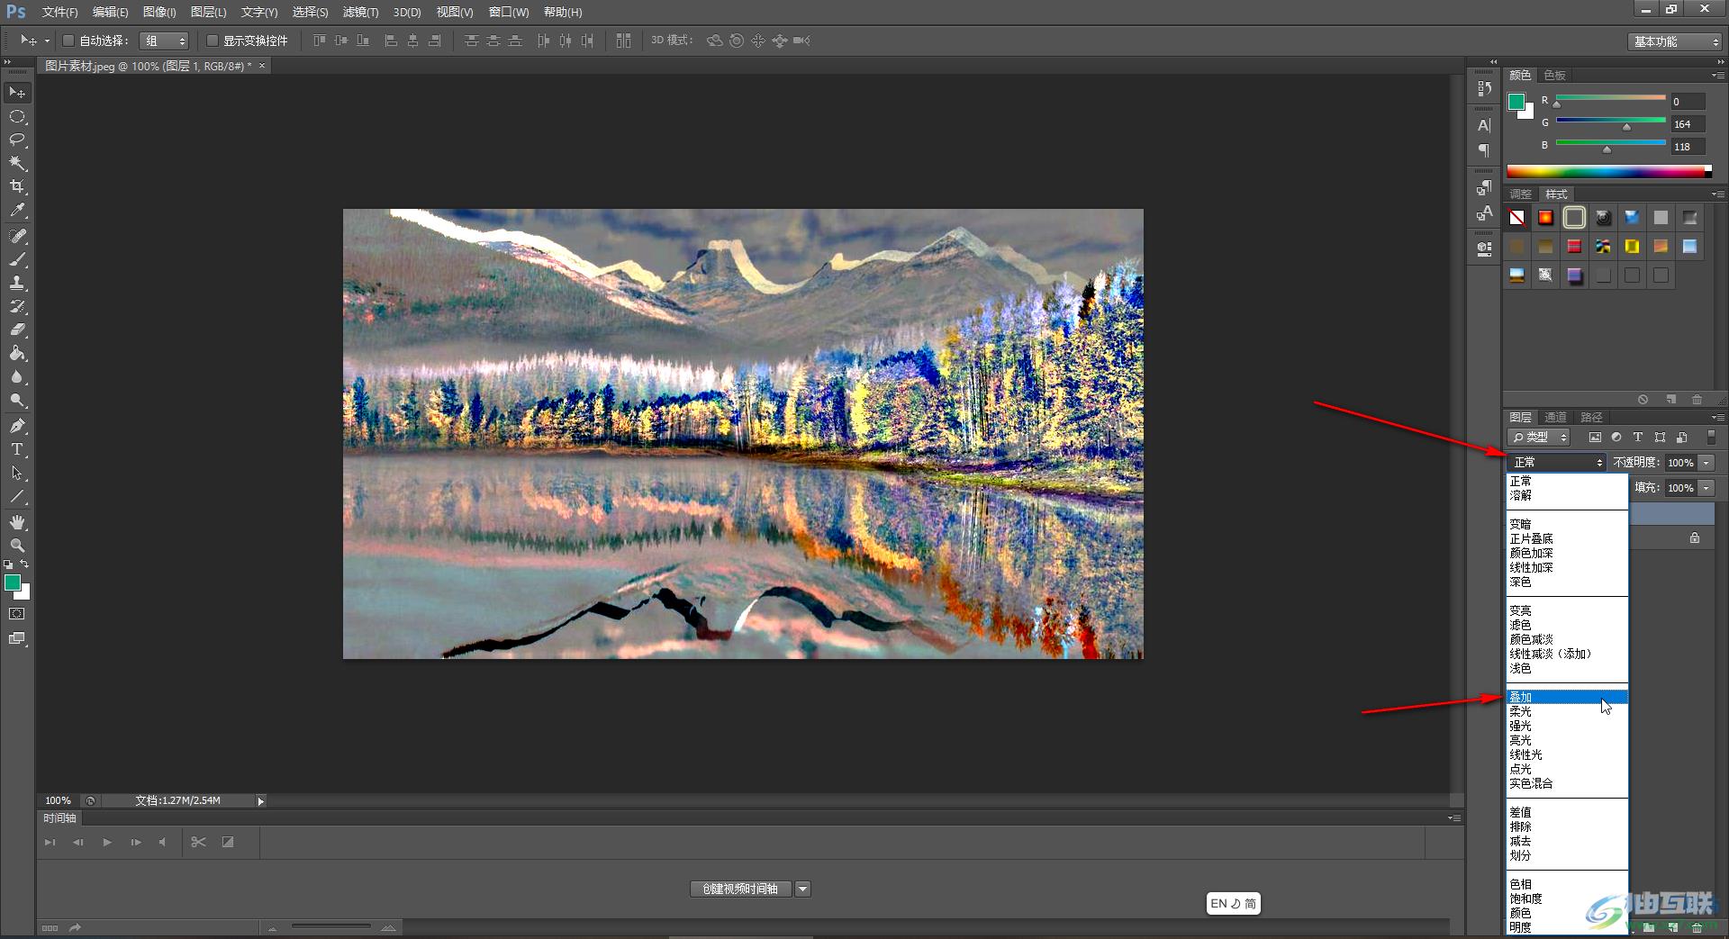Image resolution: width=1729 pixels, height=939 pixels.
Task: Click the red R slider in Color panel
Action: click(x=1610, y=98)
